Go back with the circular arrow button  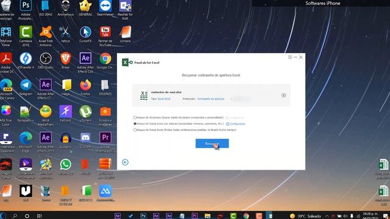125,162
